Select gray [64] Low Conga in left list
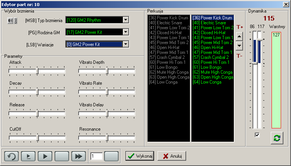Image resolution: width=291 pixels, height=166 pixels. click(169, 82)
